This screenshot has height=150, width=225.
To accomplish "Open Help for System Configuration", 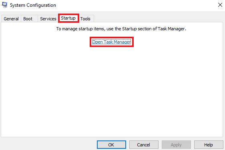I will 209,145.
